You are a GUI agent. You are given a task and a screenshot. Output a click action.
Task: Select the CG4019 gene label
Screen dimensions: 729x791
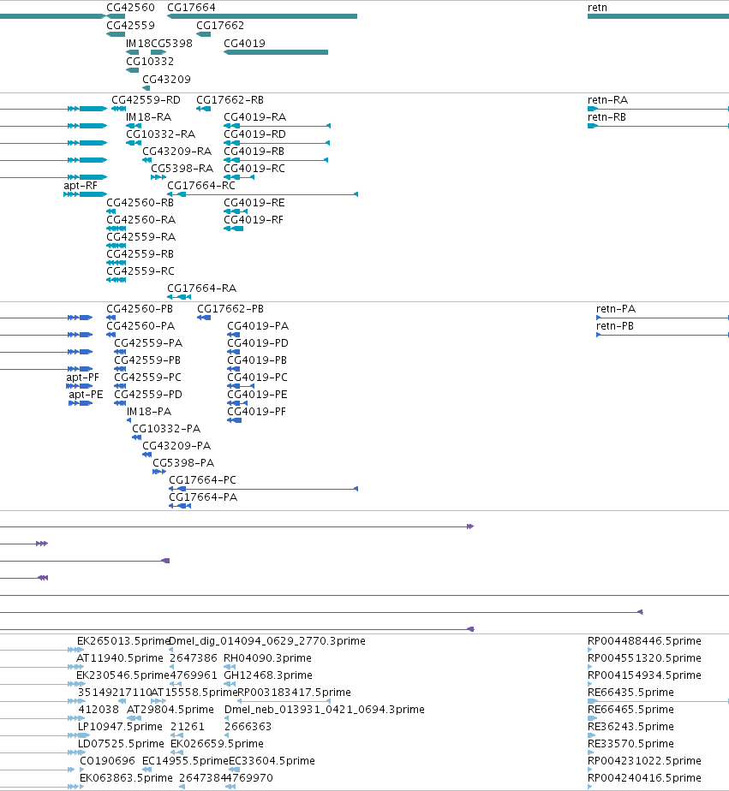click(244, 44)
